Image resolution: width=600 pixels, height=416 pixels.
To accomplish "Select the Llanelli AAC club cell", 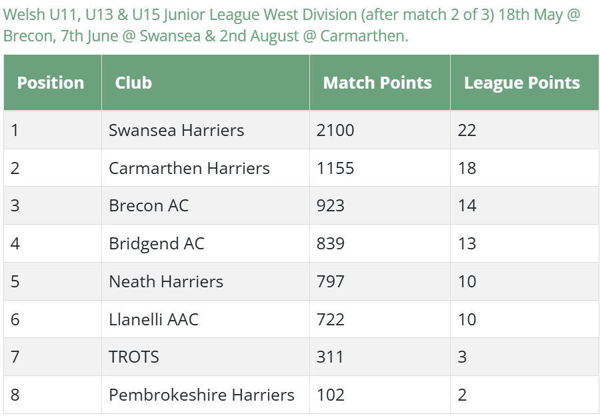I will tap(205, 319).
